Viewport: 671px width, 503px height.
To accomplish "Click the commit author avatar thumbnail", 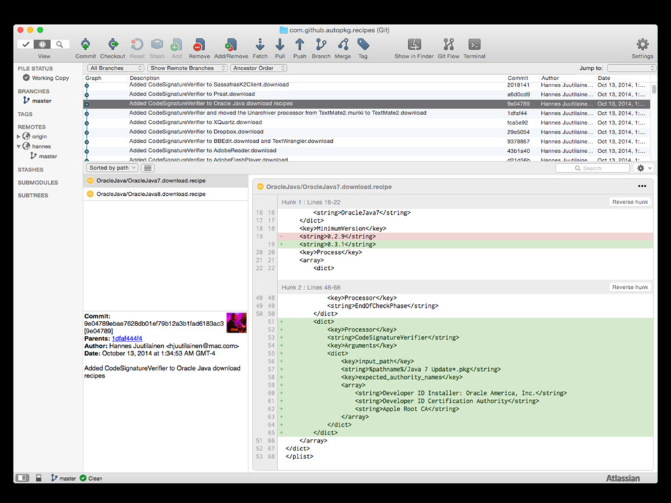I will coord(236,323).
